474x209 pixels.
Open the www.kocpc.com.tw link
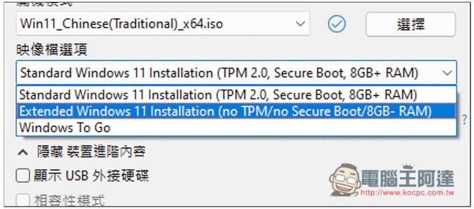tap(407, 193)
